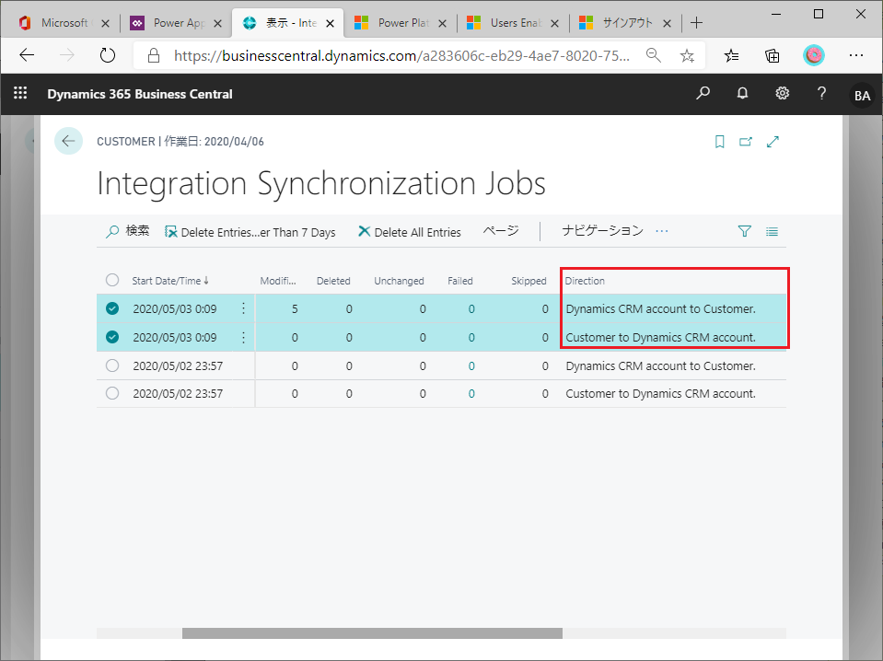Open browser Collections
883x661 pixels.
coord(773,55)
